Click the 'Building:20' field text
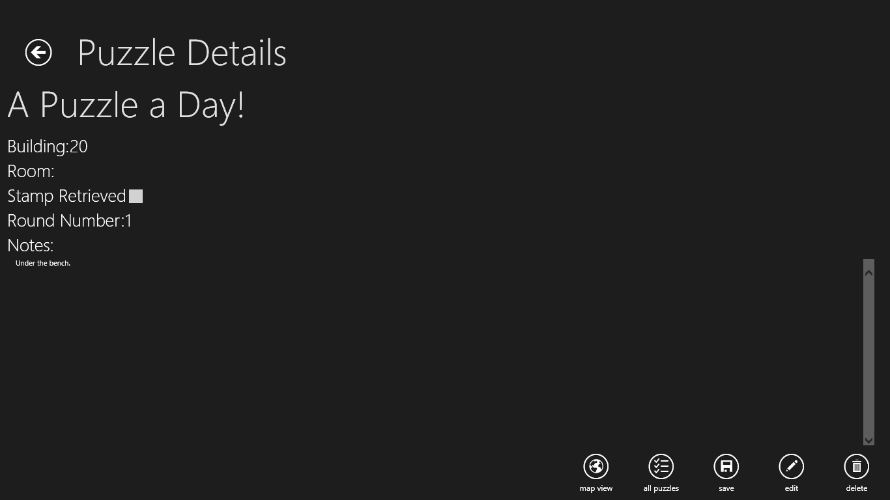 pos(48,146)
